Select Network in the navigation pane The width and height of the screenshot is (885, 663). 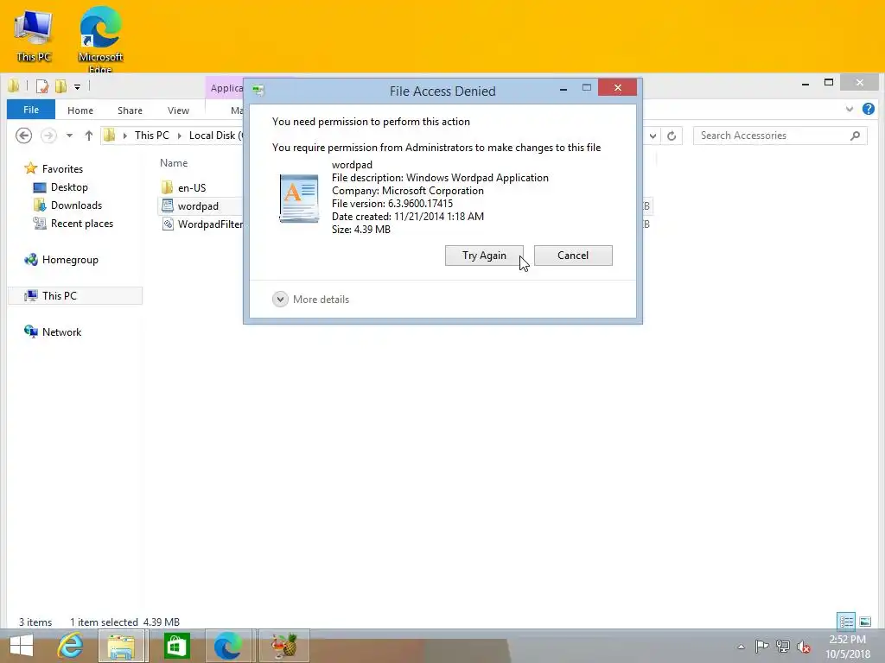pos(61,332)
